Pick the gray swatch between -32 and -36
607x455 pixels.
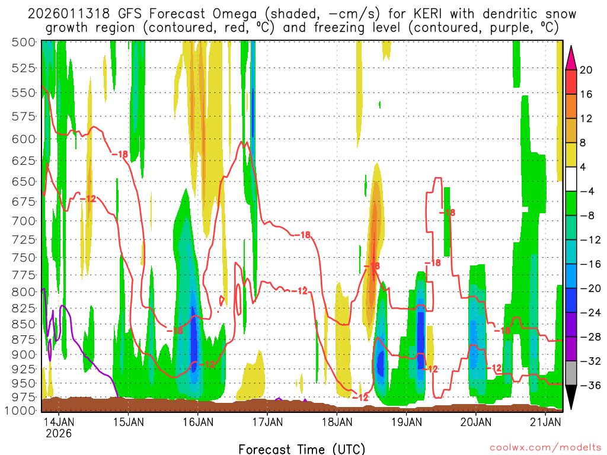click(571, 373)
